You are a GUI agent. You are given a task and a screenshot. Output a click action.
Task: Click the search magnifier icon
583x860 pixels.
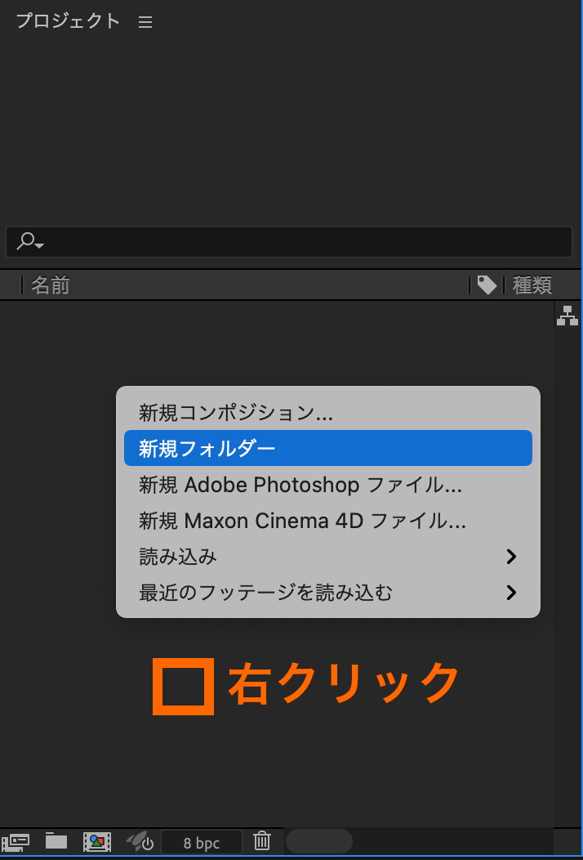point(29,241)
